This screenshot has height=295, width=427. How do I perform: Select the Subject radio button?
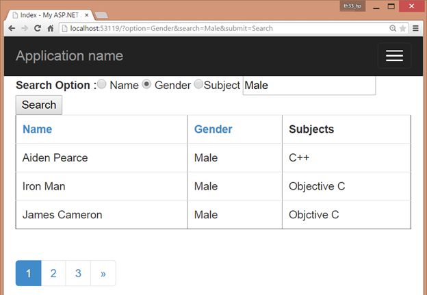coord(198,84)
